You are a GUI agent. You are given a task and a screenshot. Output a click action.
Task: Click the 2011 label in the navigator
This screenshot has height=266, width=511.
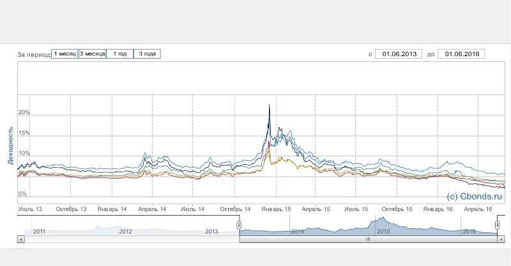[x=40, y=232]
